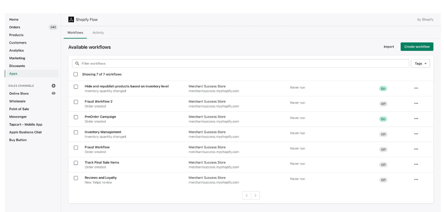This screenshot has width=444, height=212.
Task: Check the Inventory Management workflow box
Action: pyautogui.click(x=76, y=132)
